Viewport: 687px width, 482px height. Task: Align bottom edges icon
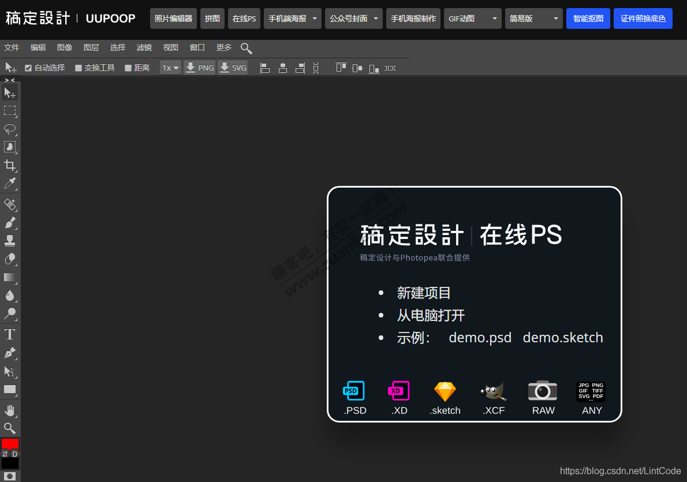374,68
